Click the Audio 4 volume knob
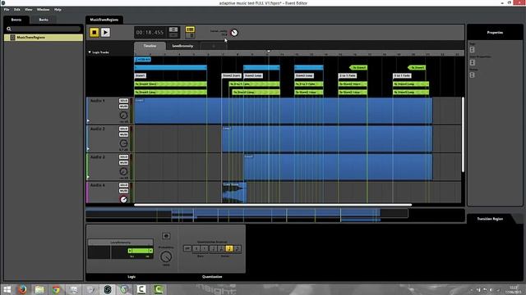 [x=123, y=199]
